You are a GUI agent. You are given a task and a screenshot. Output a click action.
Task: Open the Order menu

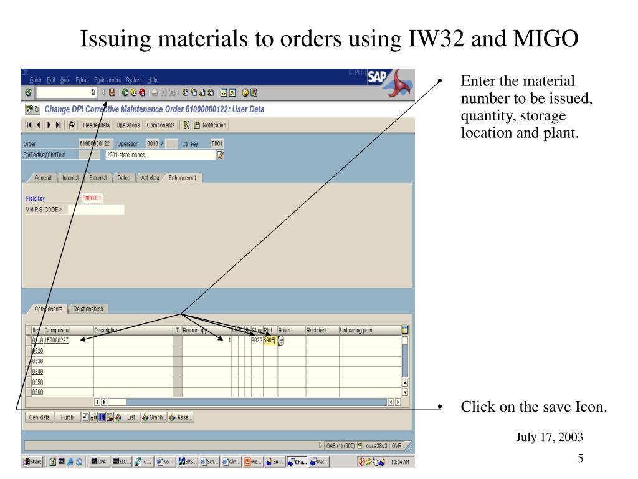coord(36,80)
